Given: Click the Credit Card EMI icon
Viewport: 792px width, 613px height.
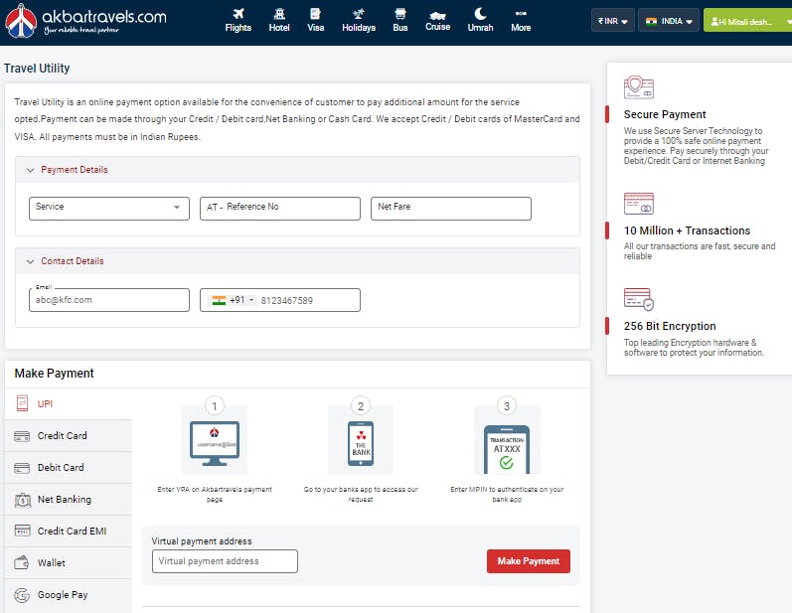Looking at the screenshot, I should tap(22, 531).
